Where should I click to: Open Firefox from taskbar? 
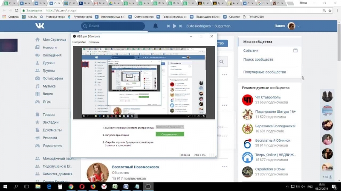[93, 186]
